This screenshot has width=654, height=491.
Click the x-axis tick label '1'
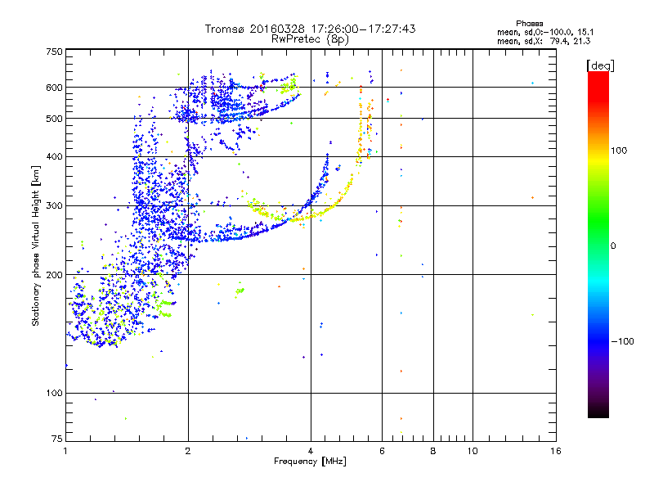click(x=65, y=451)
